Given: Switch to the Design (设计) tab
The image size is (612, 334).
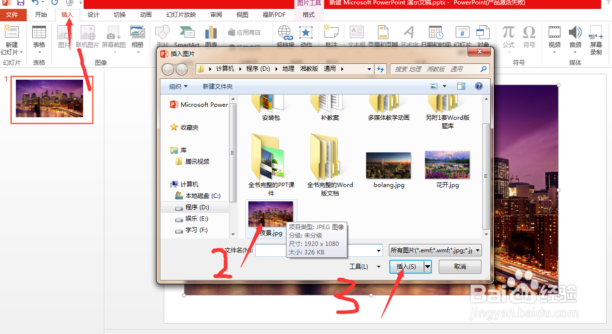Looking at the screenshot, I should pos(94,15).
